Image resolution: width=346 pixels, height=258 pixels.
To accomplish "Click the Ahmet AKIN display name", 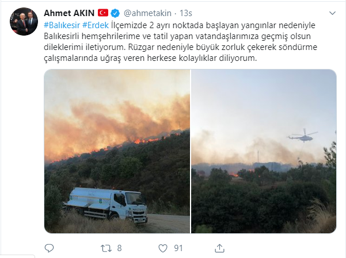I will [x=69, y=13].
